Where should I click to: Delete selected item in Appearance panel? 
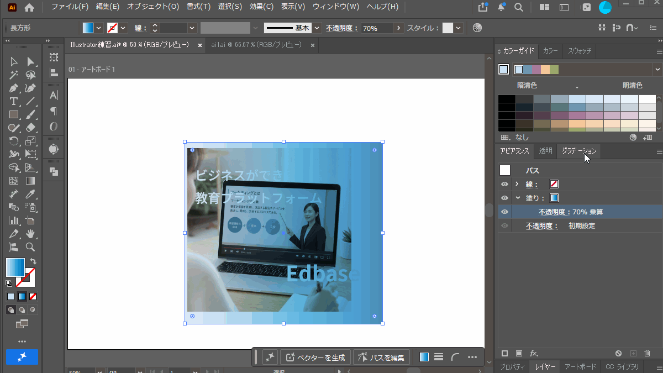(648, 353)
